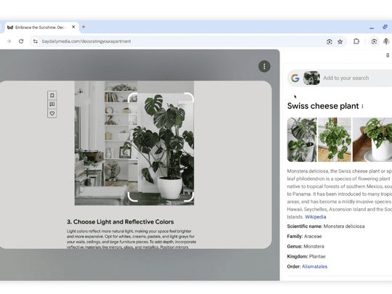Click the Kingdom: Plantae row
This screenshot has height=294, width=392.
(x=306, y=256)
